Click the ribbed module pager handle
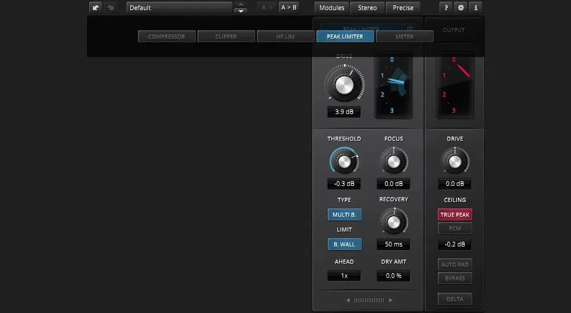Viewport: 571px width, 313px height. coord(369,301)
